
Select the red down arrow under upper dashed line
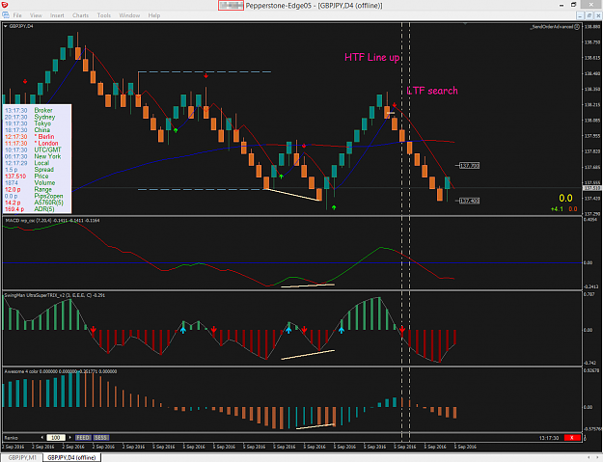tap(206, 76)
